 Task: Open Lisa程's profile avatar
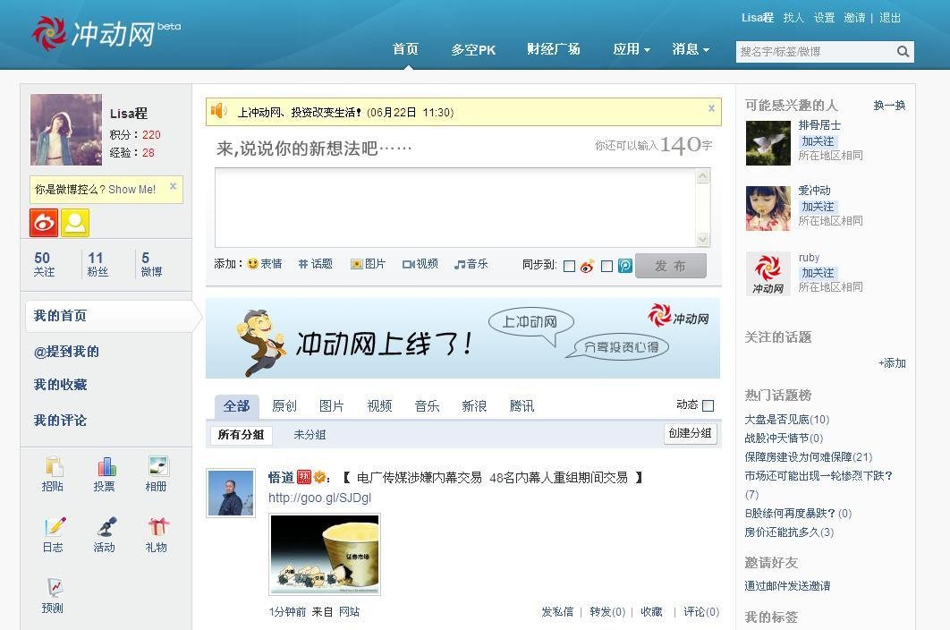coord(66,130)
